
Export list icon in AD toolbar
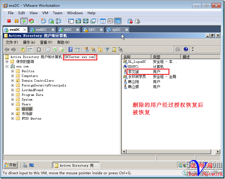[x=62, y=50]
